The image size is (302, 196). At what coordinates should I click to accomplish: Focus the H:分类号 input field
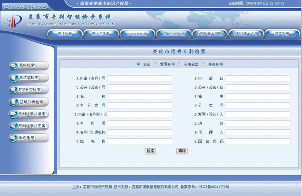pos(258,105)
